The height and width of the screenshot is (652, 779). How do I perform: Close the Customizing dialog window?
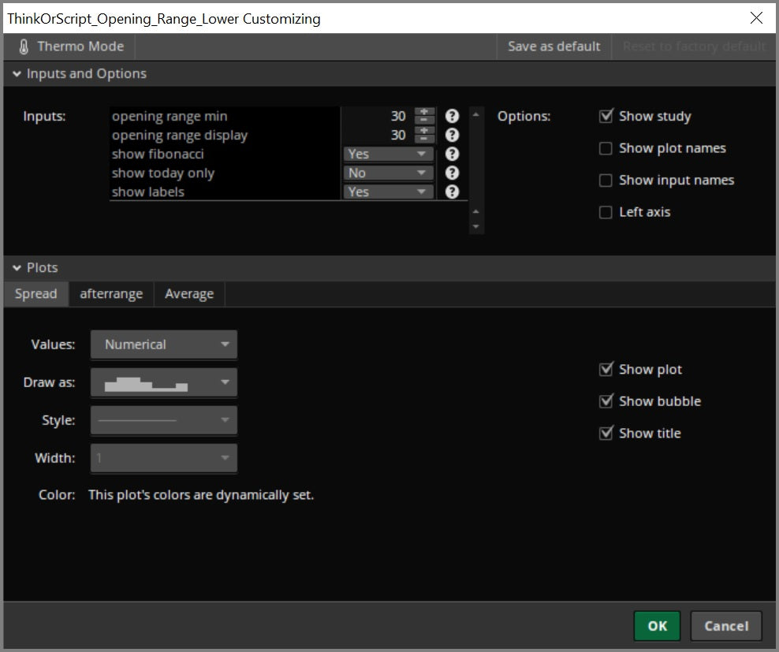click(x=756, y=18)
